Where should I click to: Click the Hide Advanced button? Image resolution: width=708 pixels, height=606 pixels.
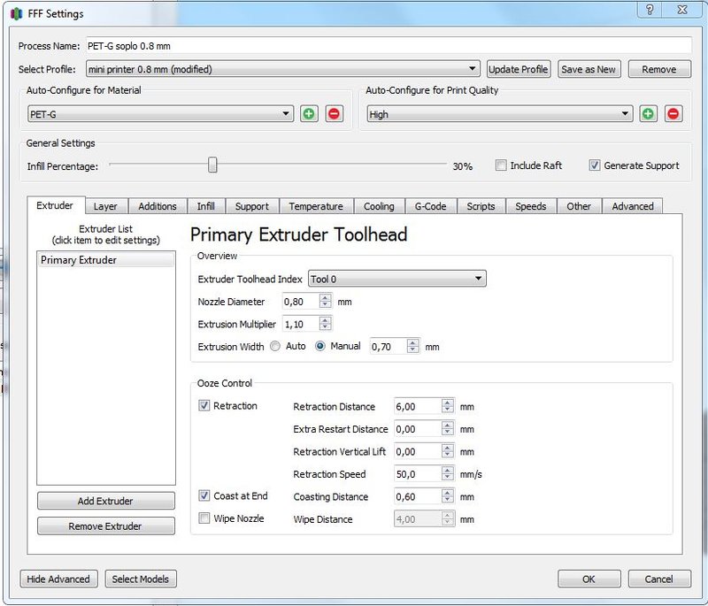[x=58, y=579]
